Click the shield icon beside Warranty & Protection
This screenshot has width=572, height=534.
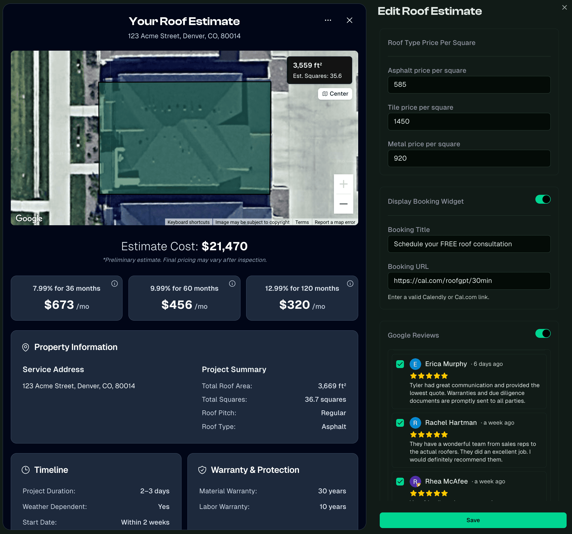(x=202, y=470)
